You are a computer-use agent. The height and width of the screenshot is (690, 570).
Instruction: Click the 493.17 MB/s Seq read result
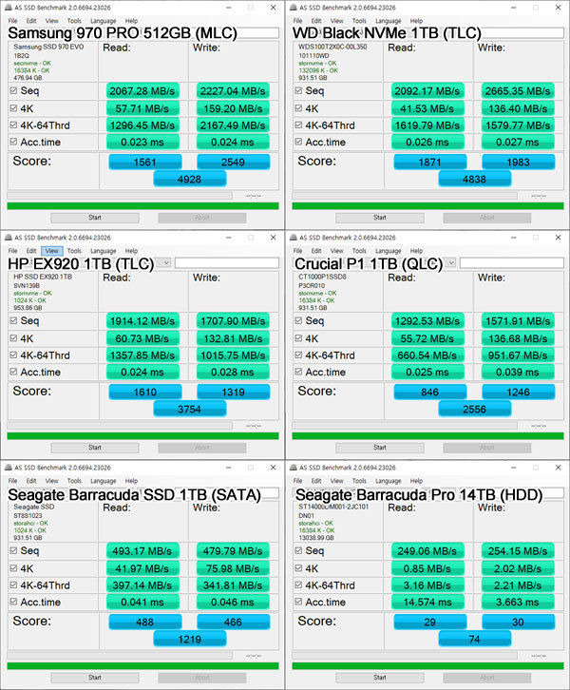(x=142, y=550)
